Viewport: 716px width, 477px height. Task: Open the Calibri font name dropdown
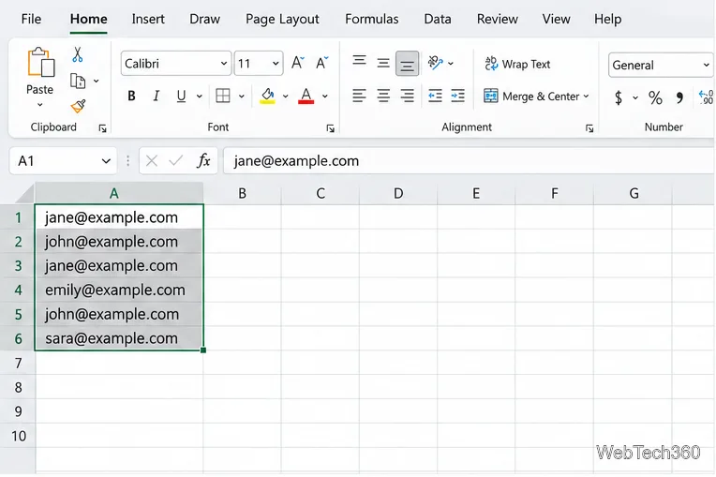point(224,64)
